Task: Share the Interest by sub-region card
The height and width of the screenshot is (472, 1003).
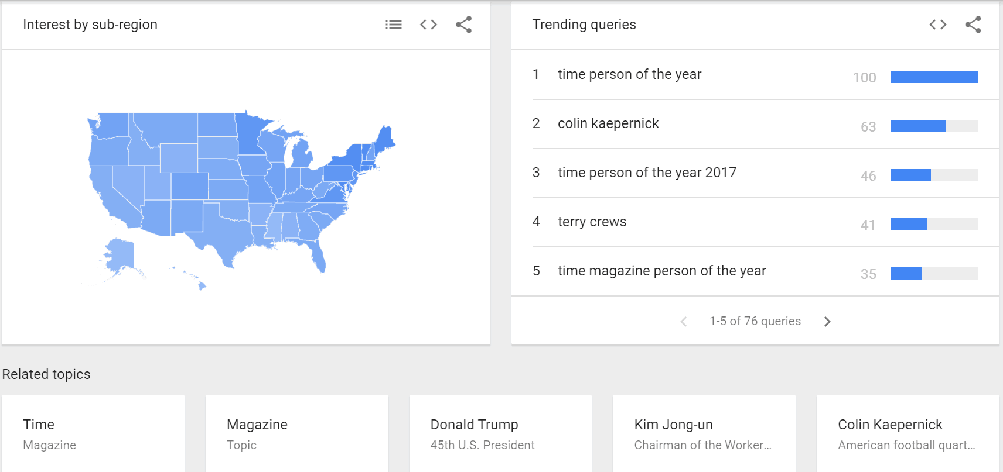Action: (464, 25)
